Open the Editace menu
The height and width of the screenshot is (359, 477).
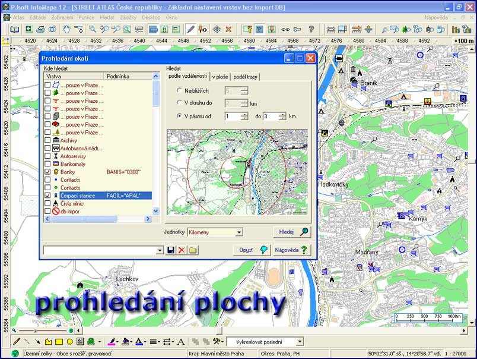pyautogui.click(x=37, y=17)
